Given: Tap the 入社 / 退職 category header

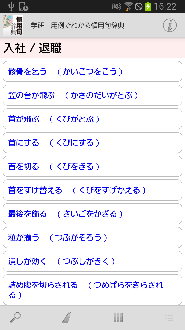Looking at the screenshot, I should (33, 48).
